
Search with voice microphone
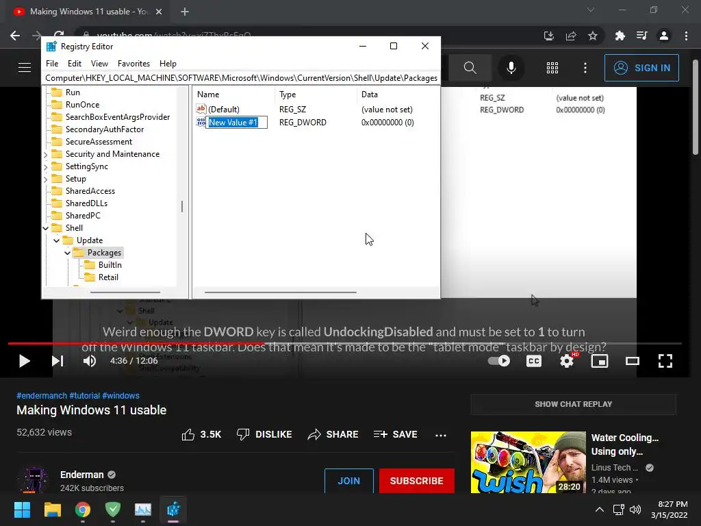click(x=511, y=68)
